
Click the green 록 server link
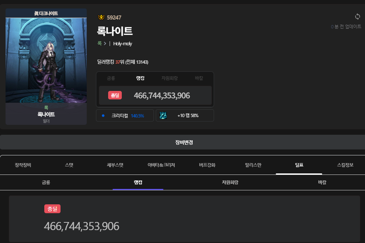(x=99, y=43)
